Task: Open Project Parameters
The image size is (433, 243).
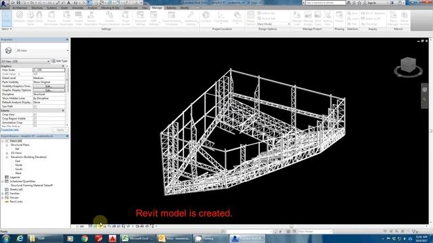Action: click(66, 18)
